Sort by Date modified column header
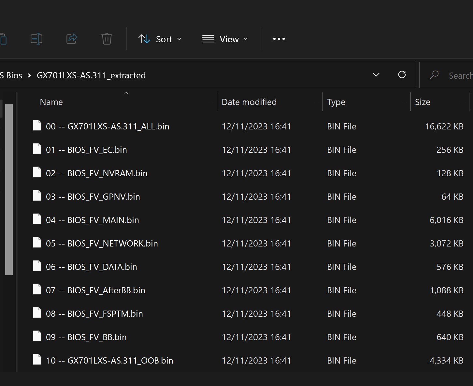Viewport: 473px width, 386px height. click(x=249, y=102)
